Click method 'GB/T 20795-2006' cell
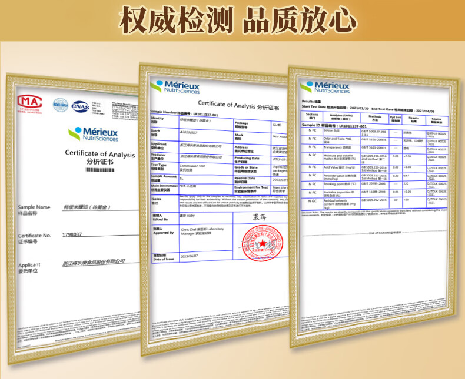465x379 pixels. 374,185
